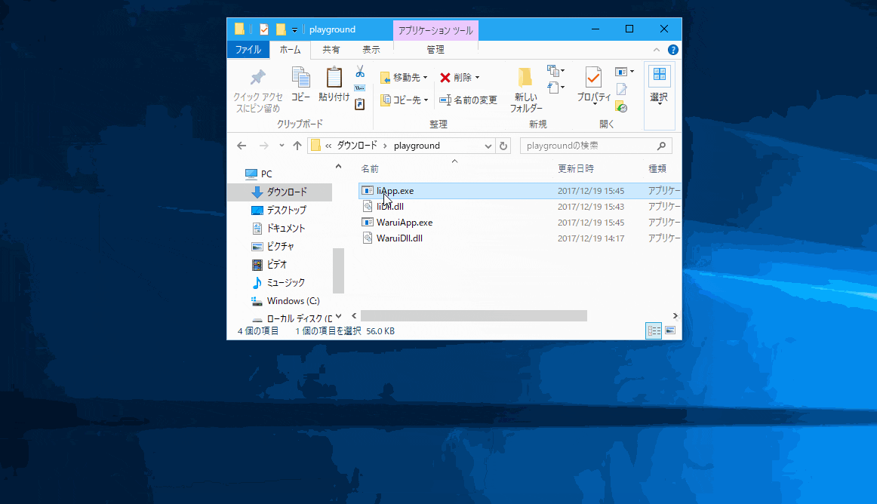
Task: Open the File (ファイル) menu
Action: point(248,50)
